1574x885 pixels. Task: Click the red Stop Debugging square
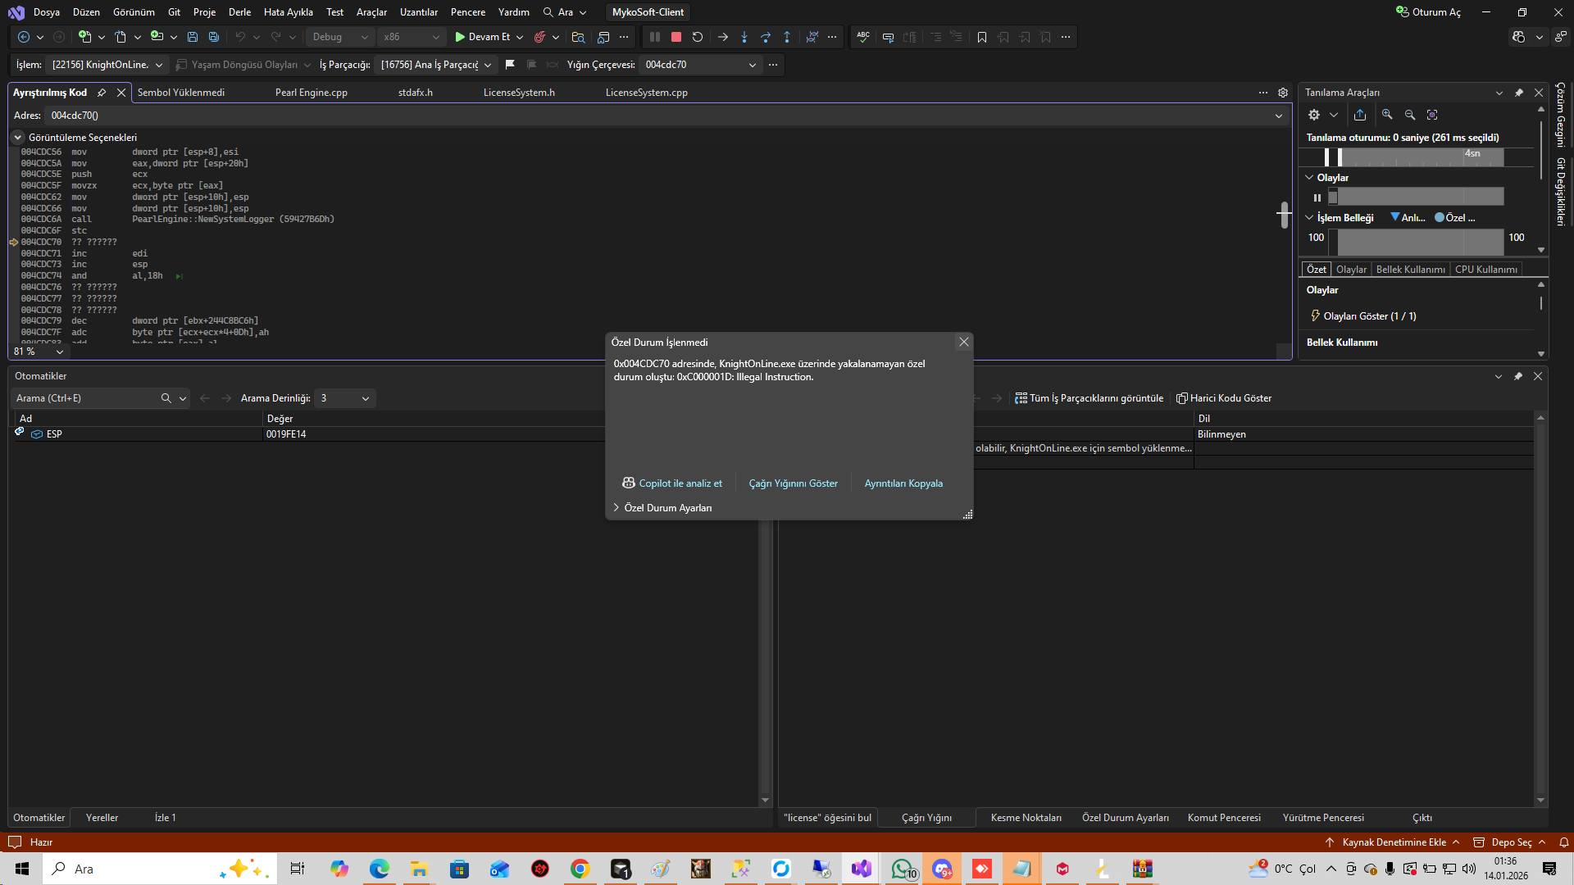pos(676,37)
